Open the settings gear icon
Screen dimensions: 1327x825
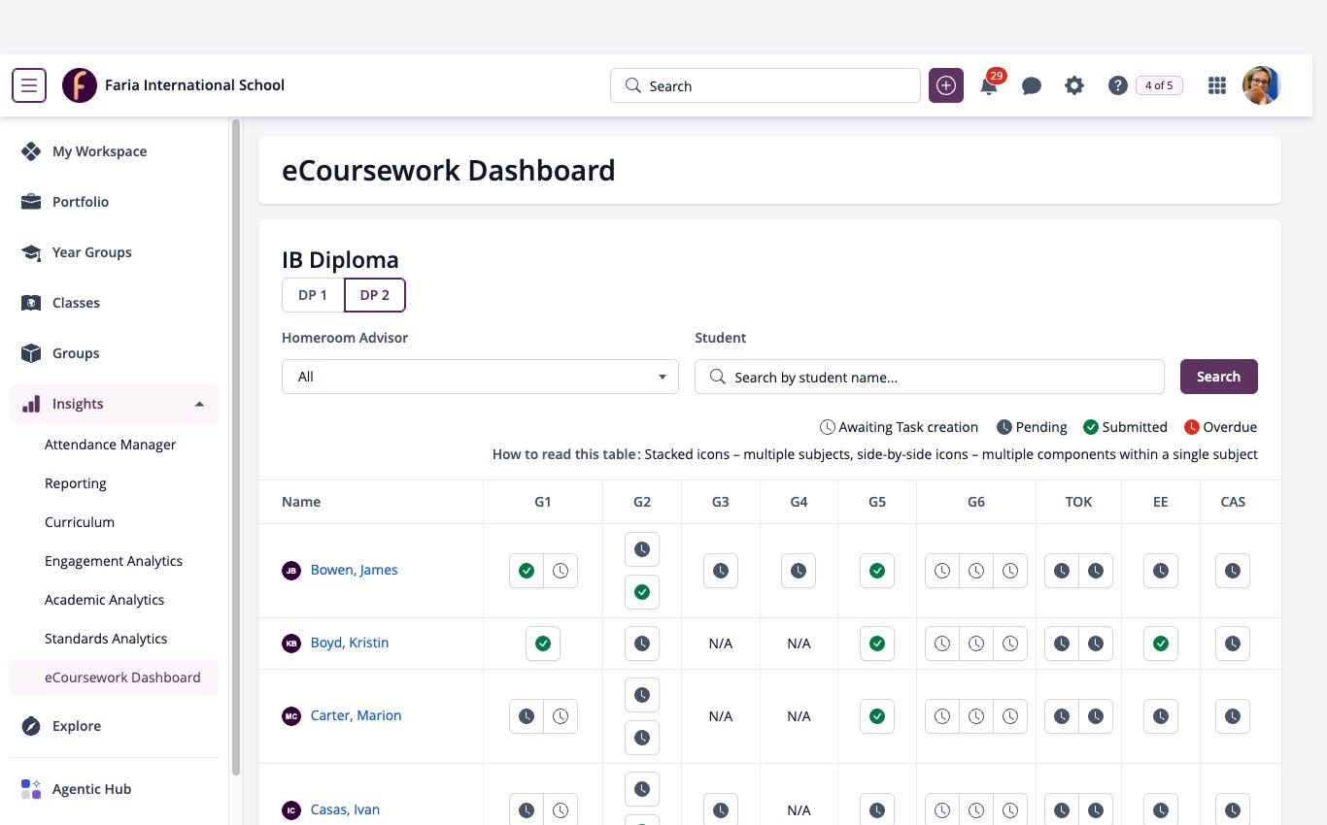[x=1073, y=85]
